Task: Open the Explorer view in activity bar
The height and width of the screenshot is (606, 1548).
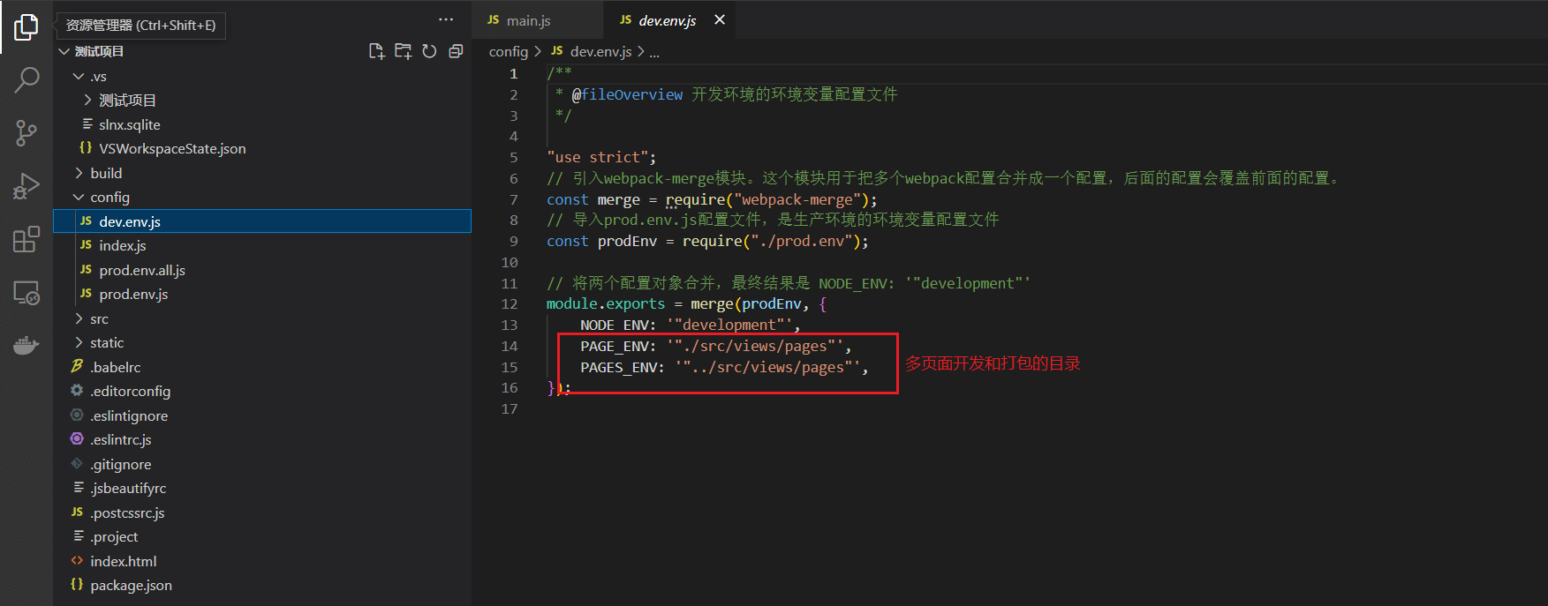Action: tap(26, 27)
